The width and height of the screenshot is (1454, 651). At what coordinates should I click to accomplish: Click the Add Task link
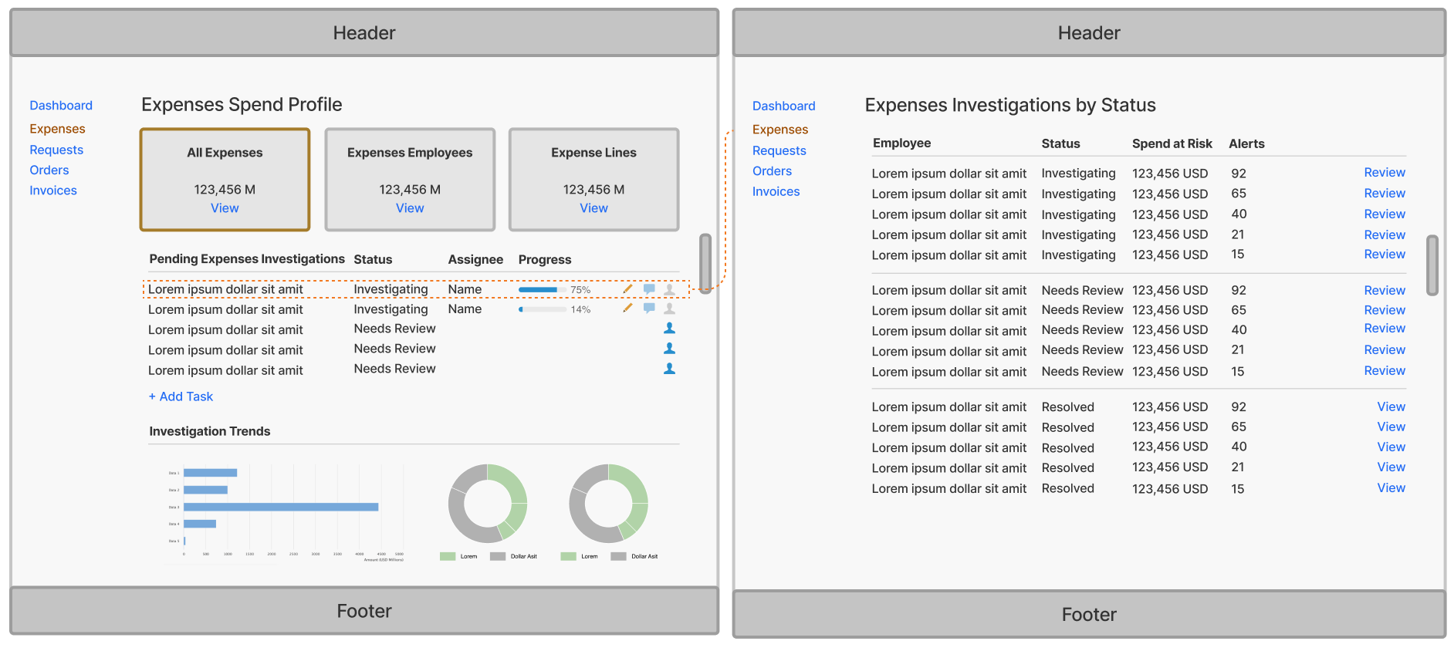point(181,396)
